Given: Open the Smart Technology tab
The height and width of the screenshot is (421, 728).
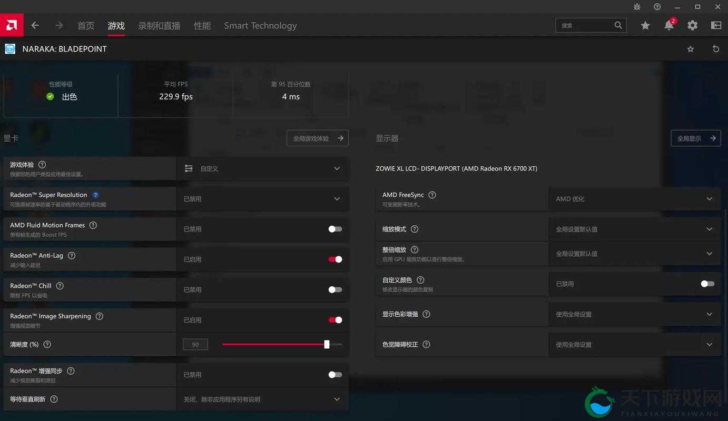Looking at the screenshot, I should click(260, 26).
